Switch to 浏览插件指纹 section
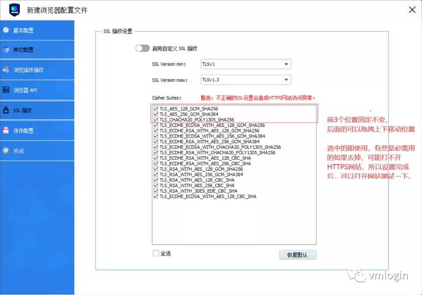Viewport: 422px width, 295px height. coord(37,70)
